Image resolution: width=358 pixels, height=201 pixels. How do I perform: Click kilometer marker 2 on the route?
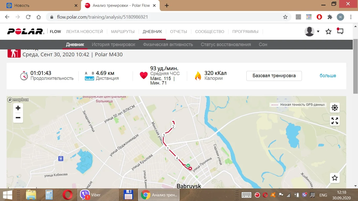173,127
